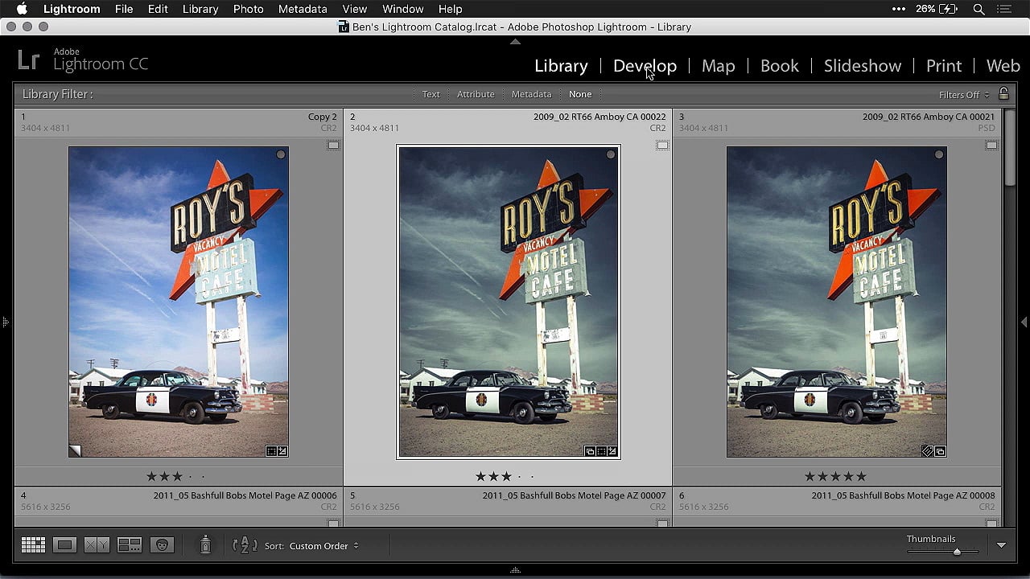Screen dimensions: 1030x579
Task: Expand the hidden right panel
Action: (x=1024, y=322)
